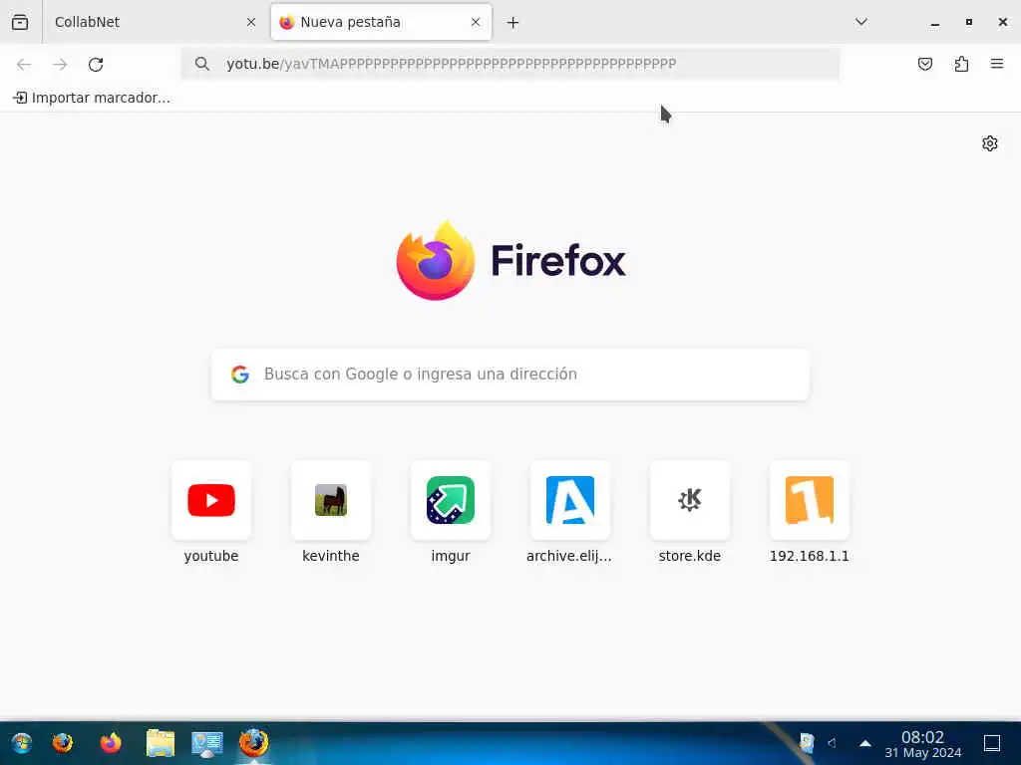The height and width of the screenshot is (765, 1021).
Task: Expand hidden system tray icons arrow
Action: click(x=865, y=743)
